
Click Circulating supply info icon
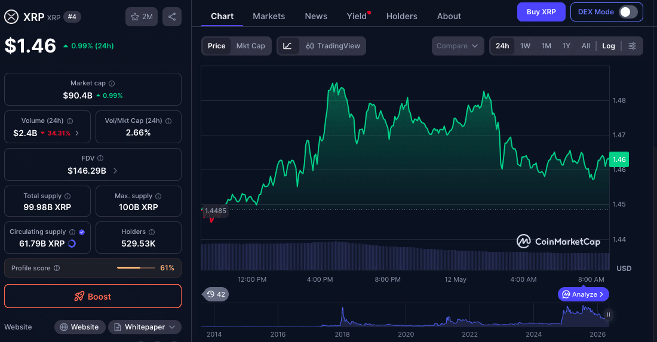tap(72, 232)
